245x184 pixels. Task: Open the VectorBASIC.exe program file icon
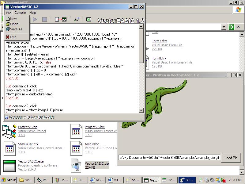pyautogui.click(x=9, y=166)
